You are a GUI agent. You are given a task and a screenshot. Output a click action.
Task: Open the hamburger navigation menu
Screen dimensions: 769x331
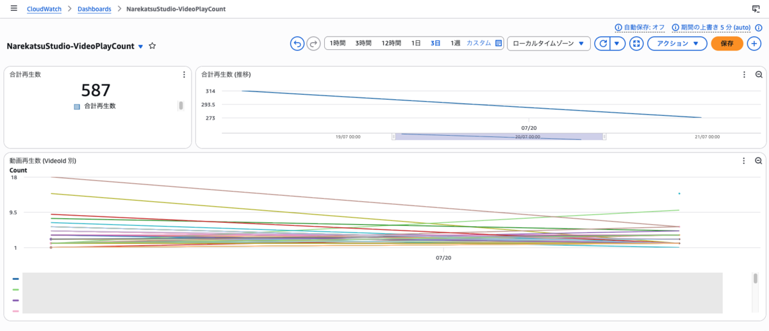[14, 9]
